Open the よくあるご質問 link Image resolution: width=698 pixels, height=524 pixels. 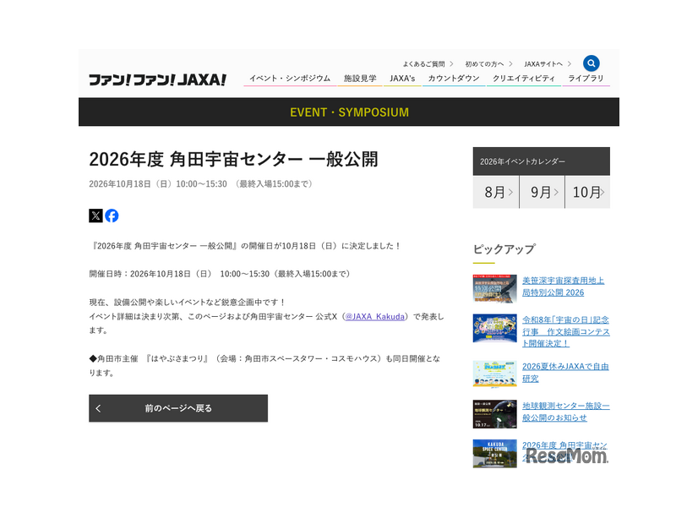[428, 64]
